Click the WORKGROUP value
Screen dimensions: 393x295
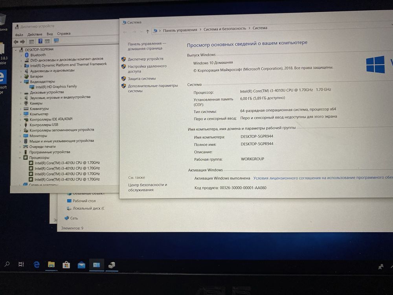[252, 159]
